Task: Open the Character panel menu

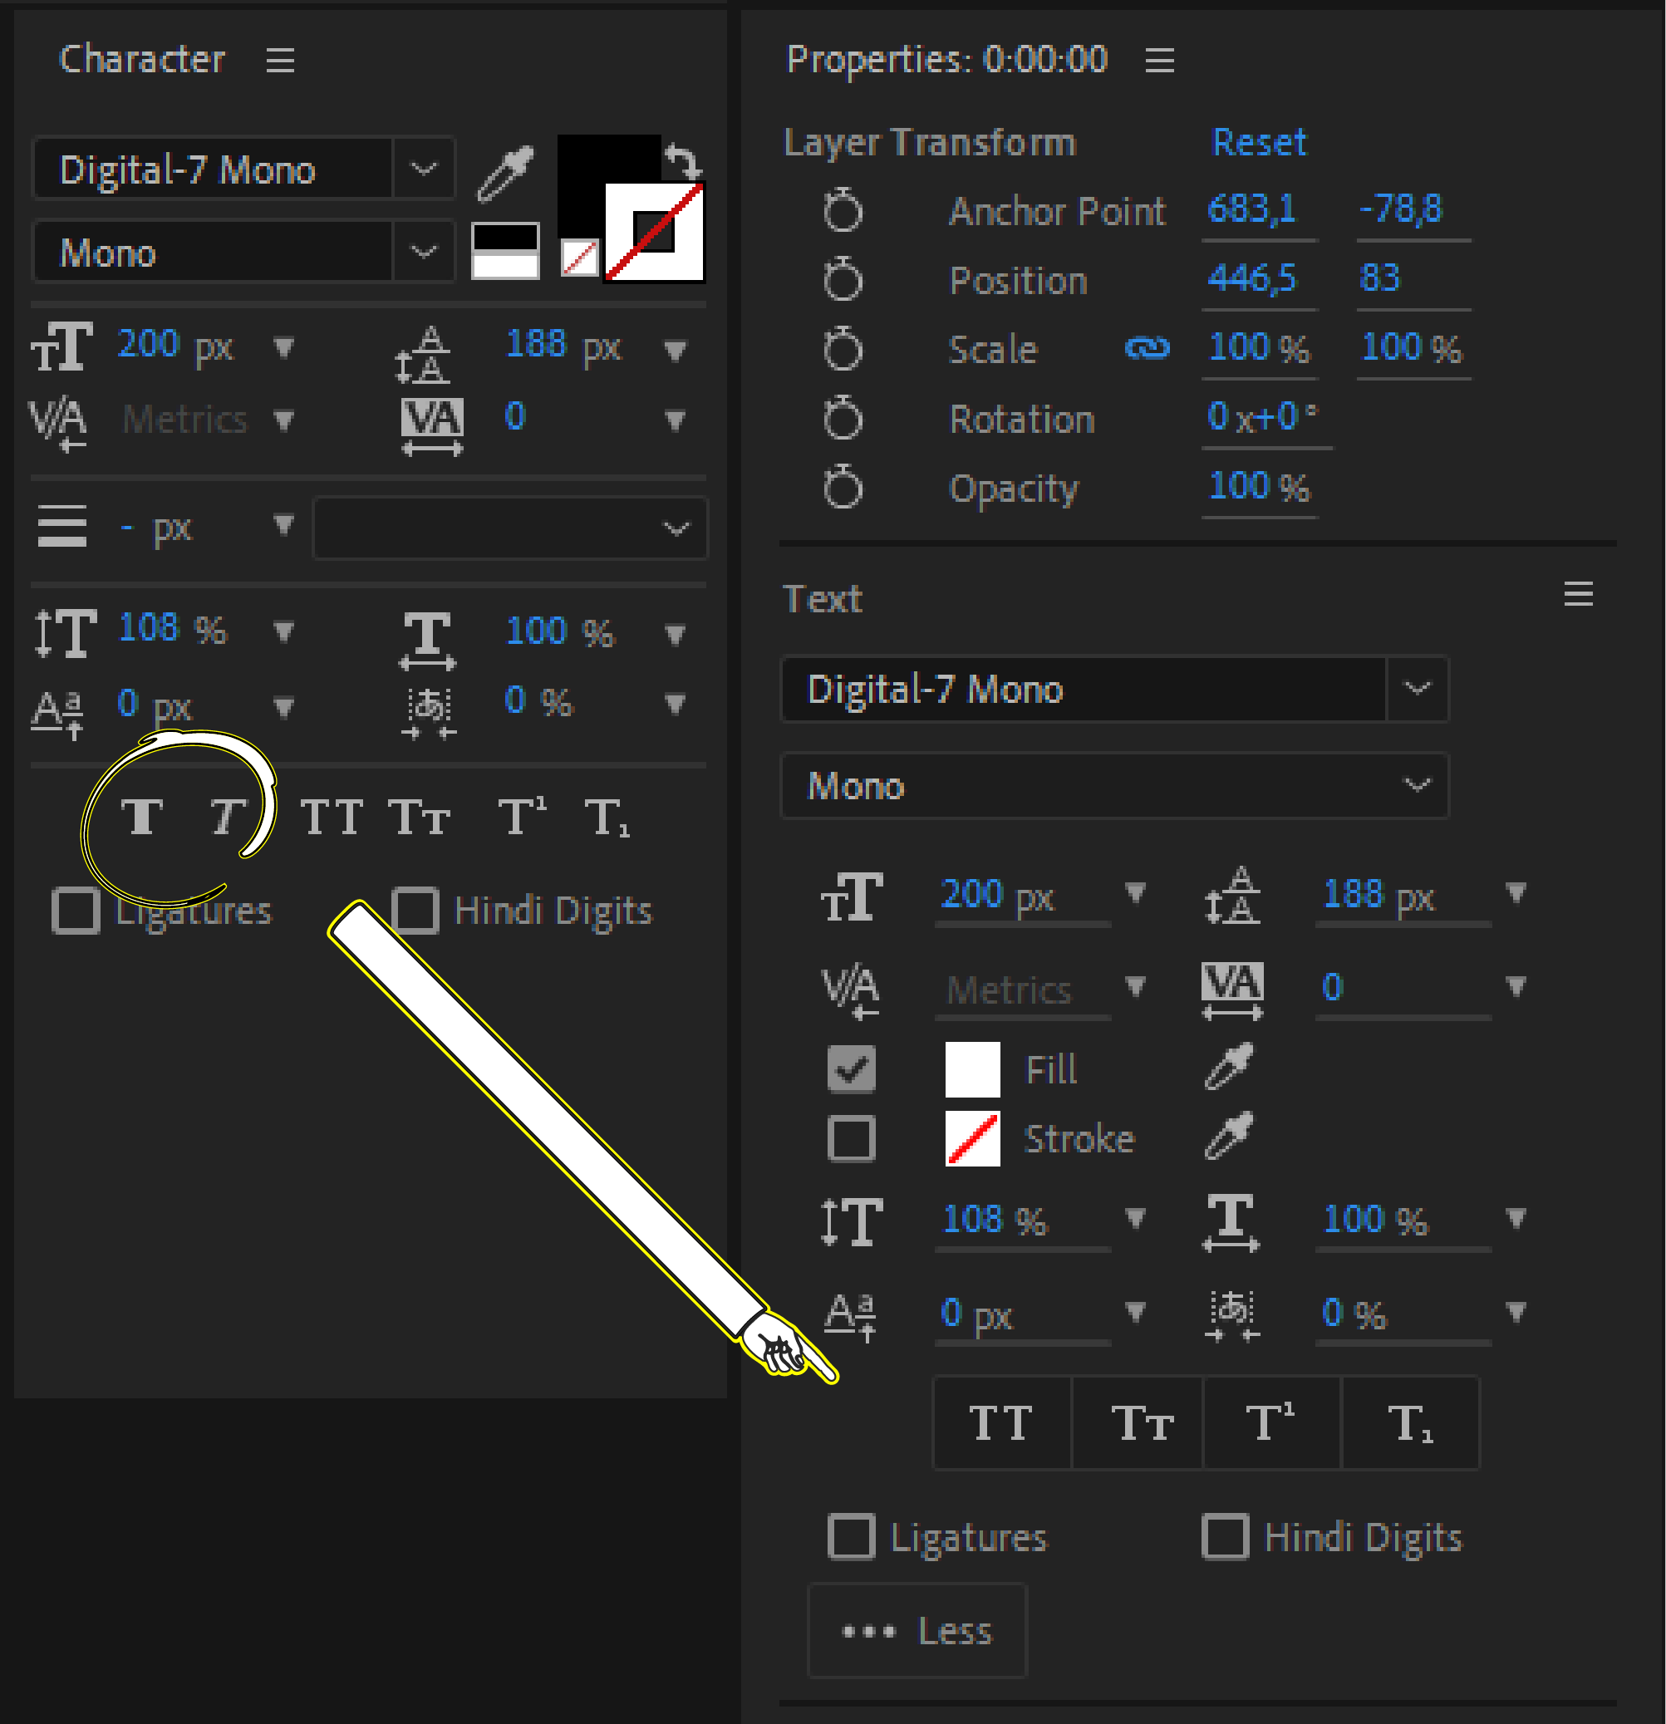Action: (280, 60)
